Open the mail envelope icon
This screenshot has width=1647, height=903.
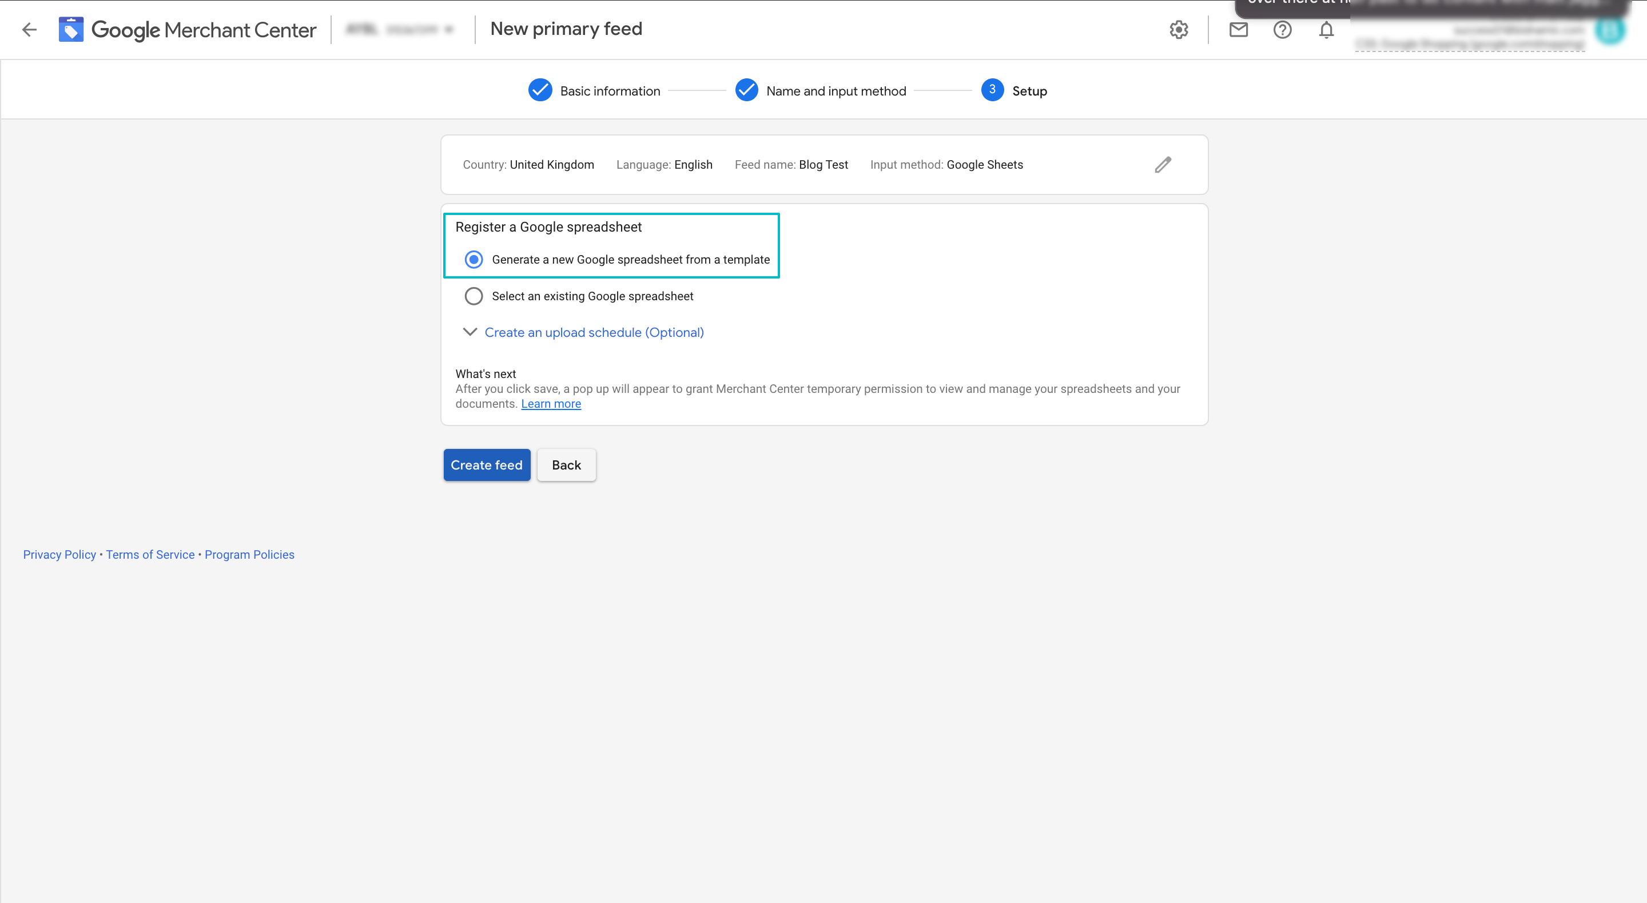pyautogui.click(x=1239, y=29)
